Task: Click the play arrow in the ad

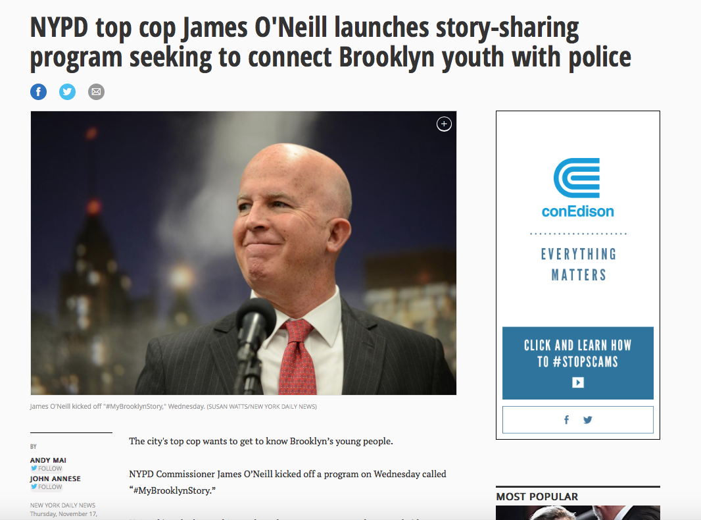Action: (x=577, y=382)
